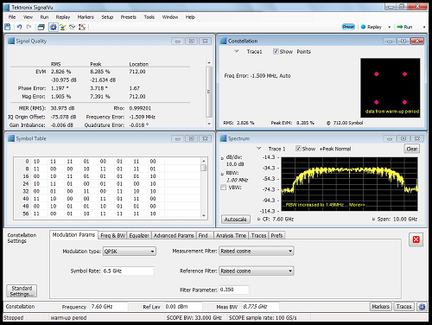This screenshot has width=432, height=325.
Task: Click the Meas BW 8.775 GHz field
Action: pos(260,307)
